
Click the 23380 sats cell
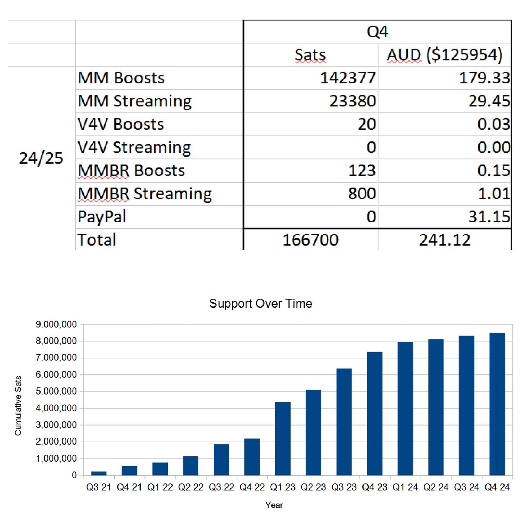point(311,101)
